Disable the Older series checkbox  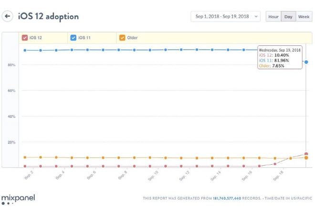(122, 38)
